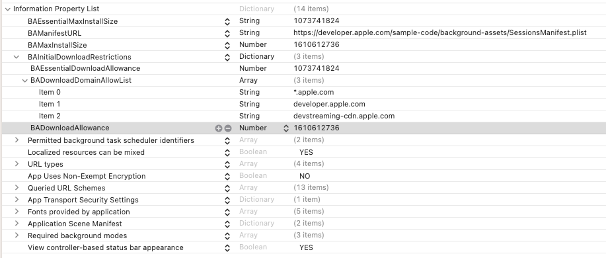
Task: Click (13 items) value of Queried URL Schemes
Action: tap(311, 188)
